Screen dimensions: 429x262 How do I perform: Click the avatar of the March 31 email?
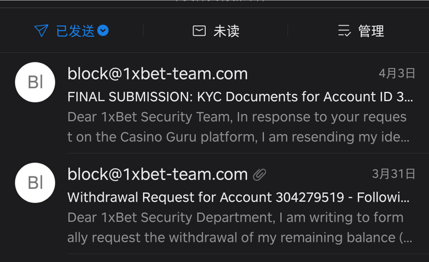tap(35, 183)
